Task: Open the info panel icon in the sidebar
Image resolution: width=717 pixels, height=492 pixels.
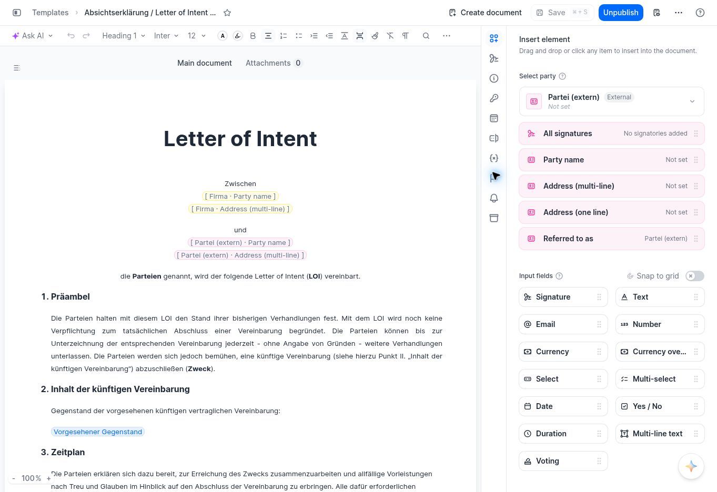Action: [x=493, y=78]
